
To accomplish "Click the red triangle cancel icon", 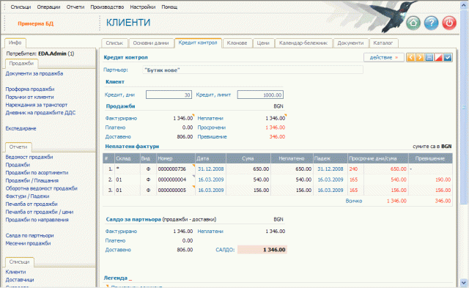I will pos(438,57).
